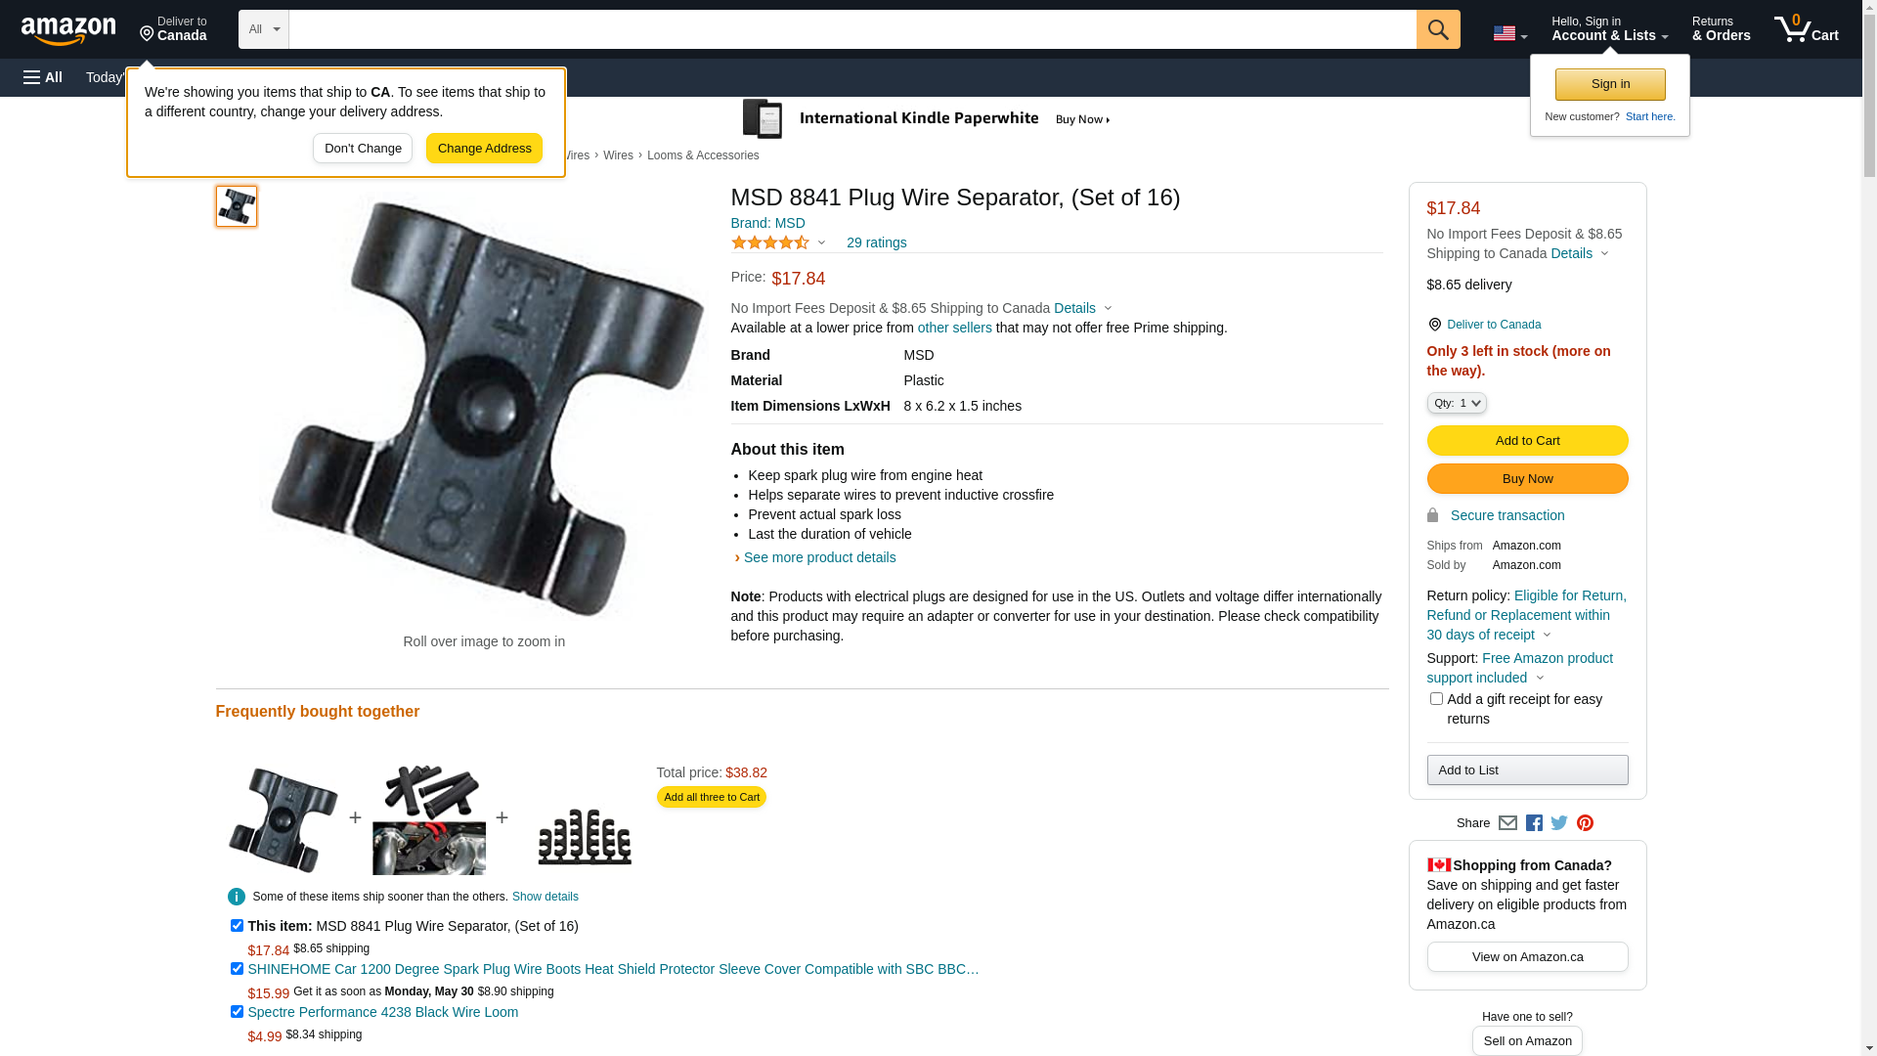The width and height of the screenshot is (1877, 1056).
Task: Toggle the gift receipt checkbox
Action: point(1436,699)
